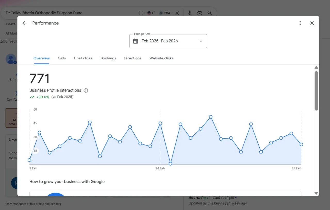Open image search camera icon
Image resolution: width=330 pixels, height=210 pixels.
click(x=200, y=13)
